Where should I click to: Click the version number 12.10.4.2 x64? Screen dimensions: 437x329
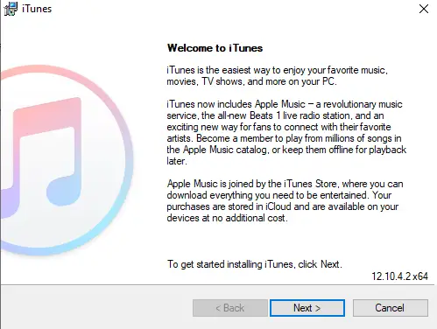(x=399, y=276)
